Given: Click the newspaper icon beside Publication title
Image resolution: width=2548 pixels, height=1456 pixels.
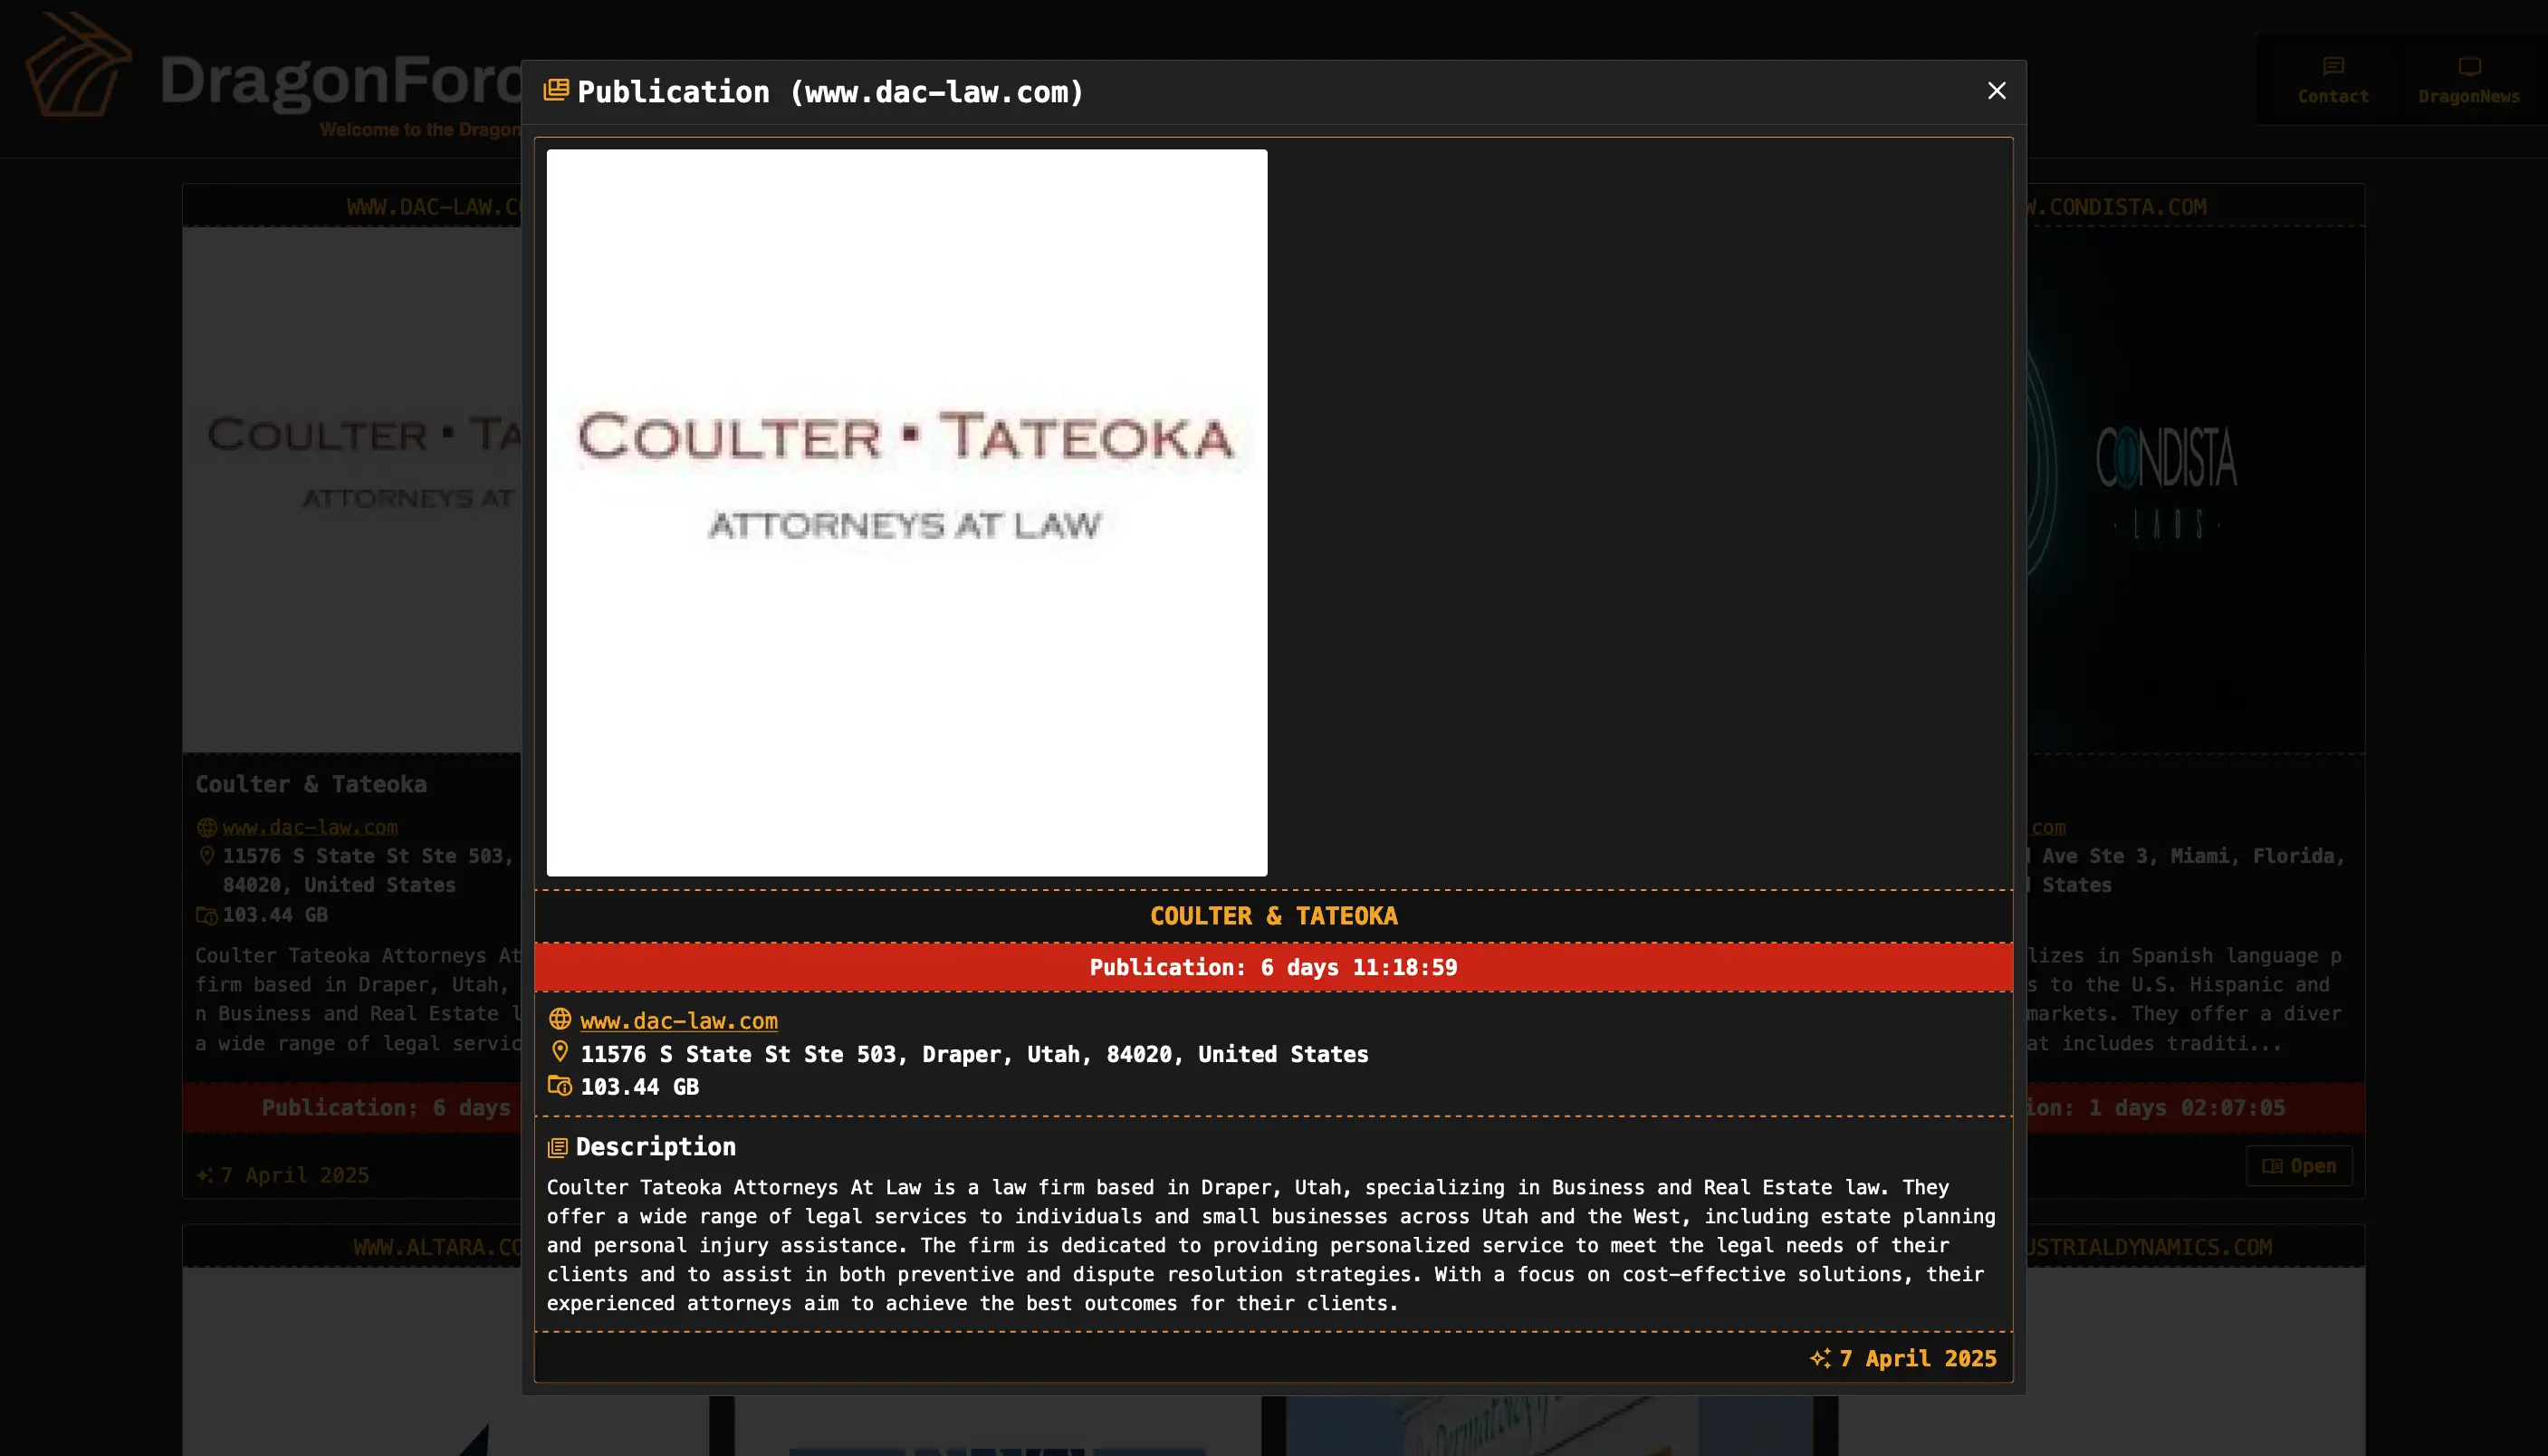Looking at the screenshot, I should point(556,91).
